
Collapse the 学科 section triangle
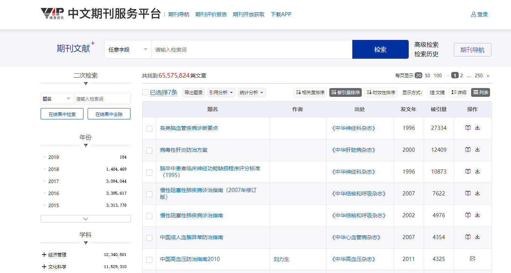[x=86, y=243]
